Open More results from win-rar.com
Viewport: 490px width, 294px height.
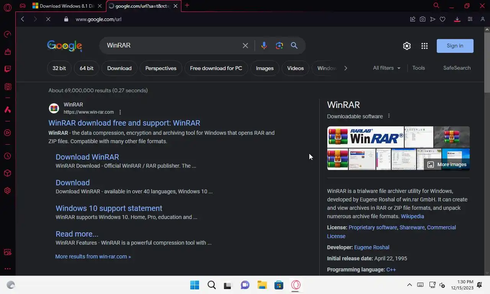coord(93,256)
